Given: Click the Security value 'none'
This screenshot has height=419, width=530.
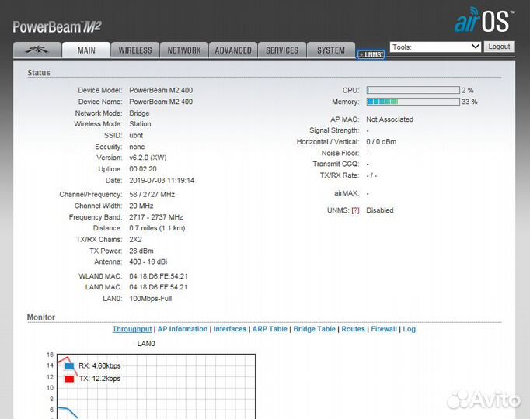Looking at the screenshot, I should [137, 147].
